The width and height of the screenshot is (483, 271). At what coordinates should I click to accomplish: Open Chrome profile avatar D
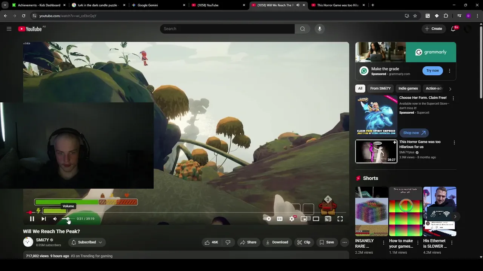point(468,16)
